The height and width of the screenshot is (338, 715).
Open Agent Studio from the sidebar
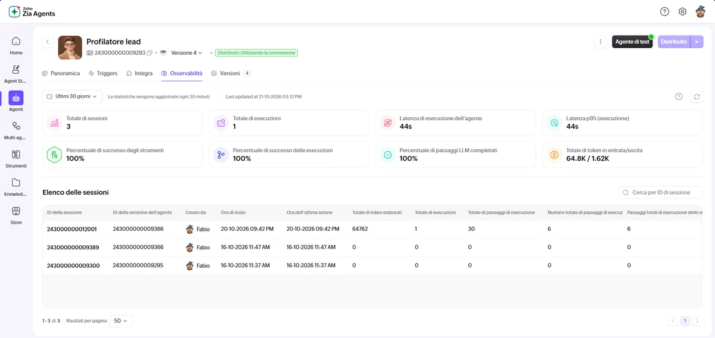16,74
